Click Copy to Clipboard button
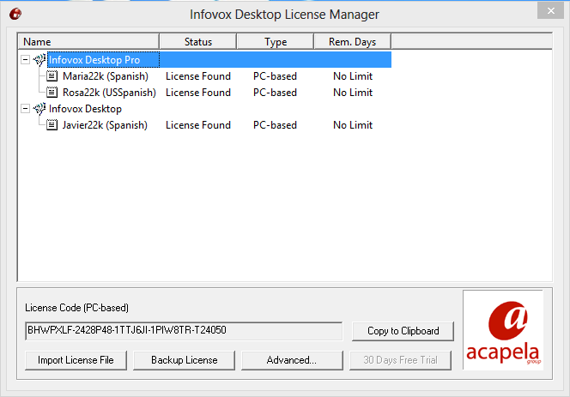Viewport: 570px width, 397px height. [x=403, y=331]
